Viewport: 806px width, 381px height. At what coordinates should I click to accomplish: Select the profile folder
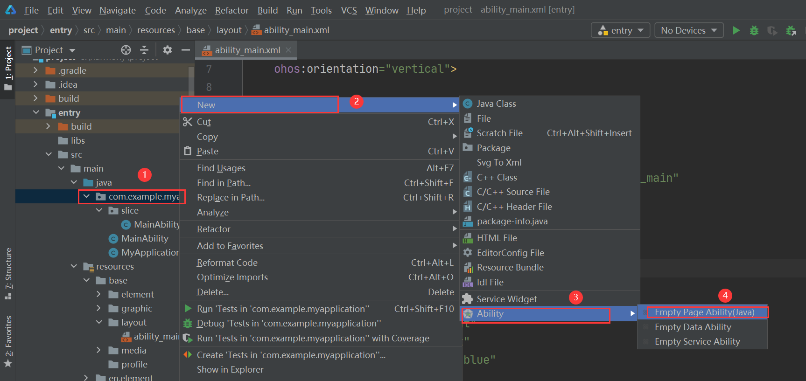point(128,364)
